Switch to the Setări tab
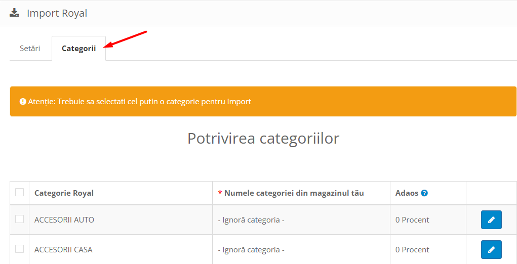 click(x=30, y=49)
